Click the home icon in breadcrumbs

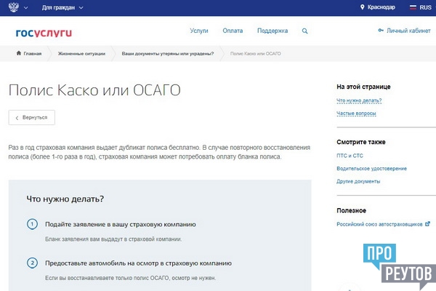[18, 55]
